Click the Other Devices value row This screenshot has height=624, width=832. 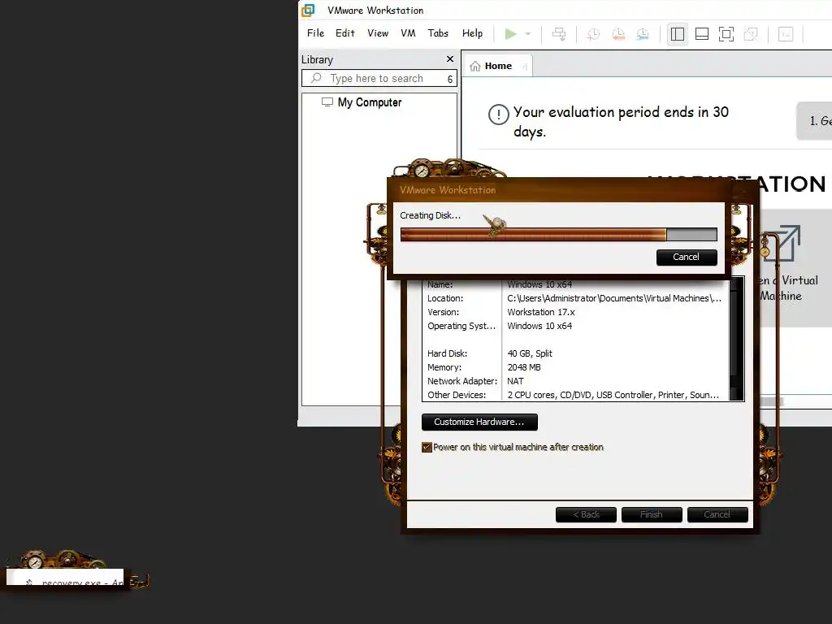point(613,395)
